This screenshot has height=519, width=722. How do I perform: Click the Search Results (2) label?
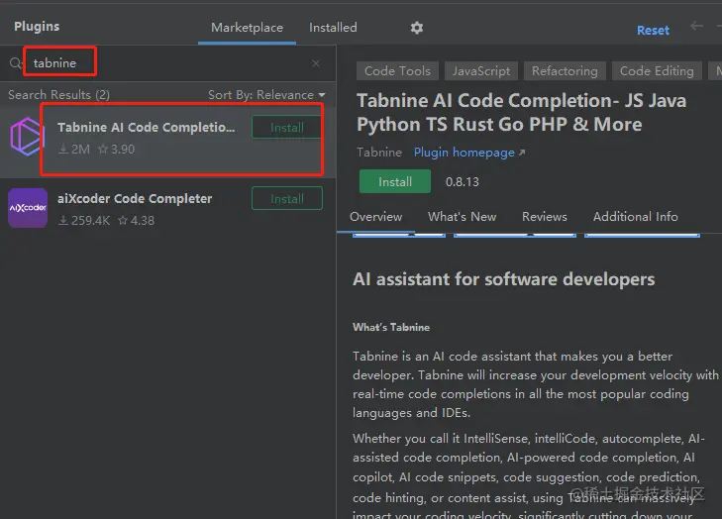coord(59,95)
